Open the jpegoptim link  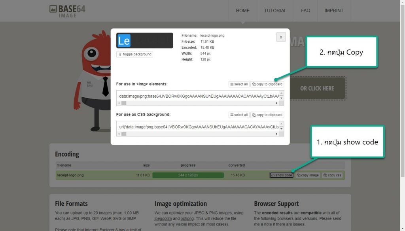164,218
